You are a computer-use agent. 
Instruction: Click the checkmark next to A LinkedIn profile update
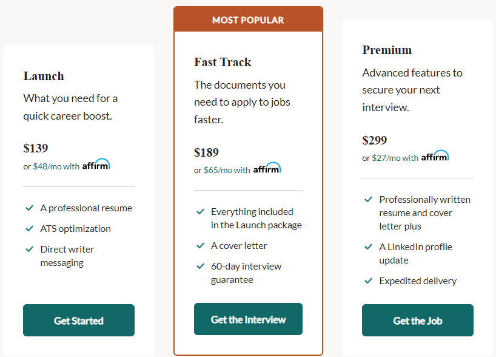(368, 247)
